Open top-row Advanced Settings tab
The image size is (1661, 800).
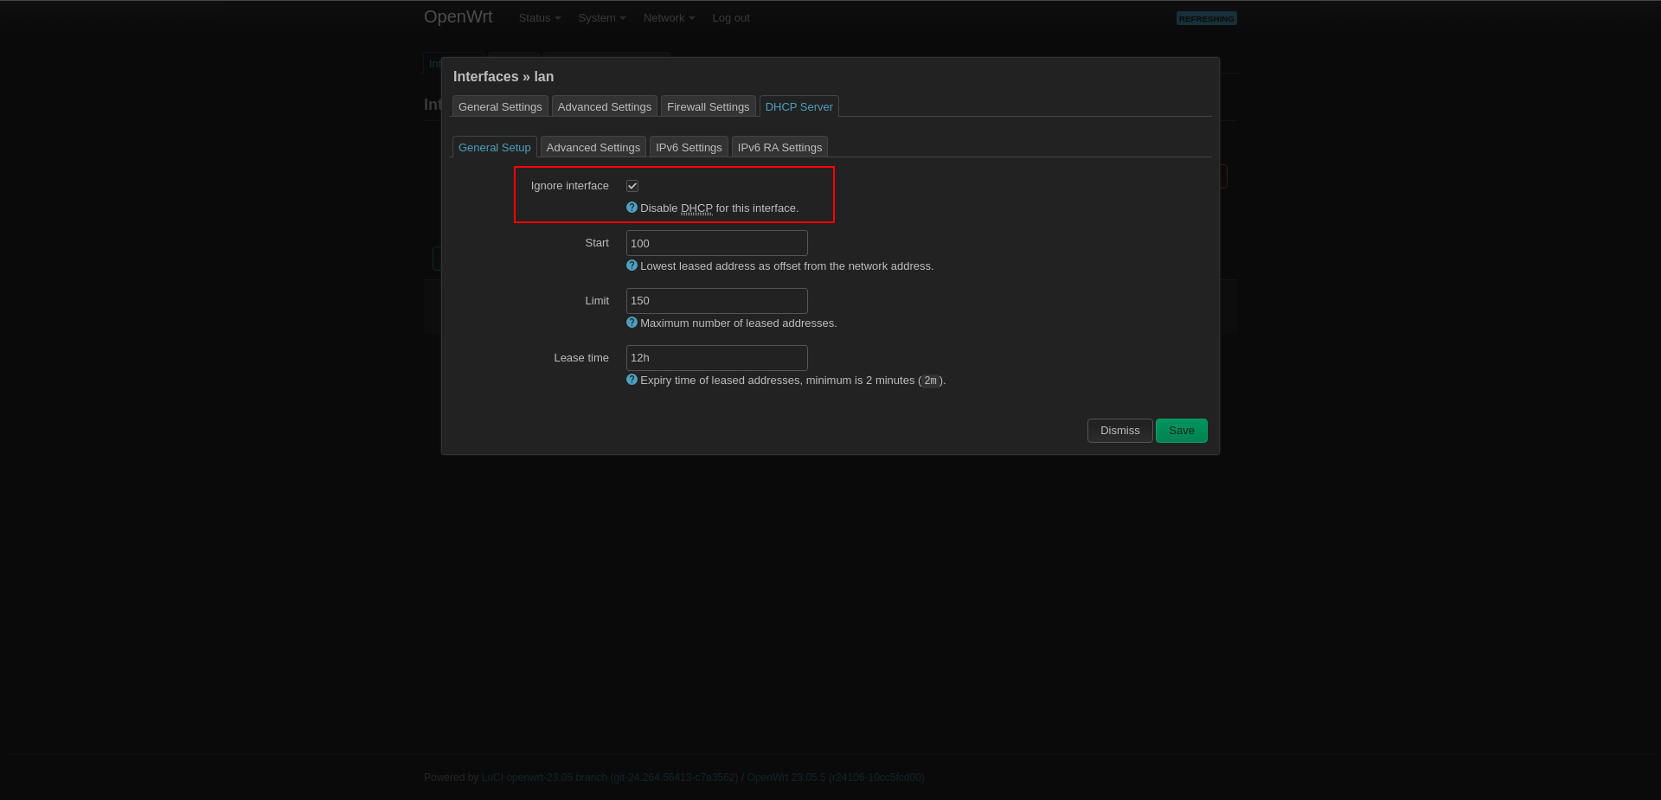605,106
